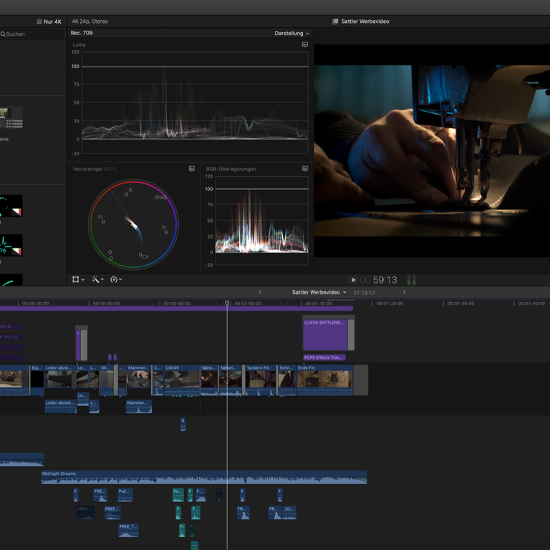Select the Eig... clip in the primary storyline
Image resolution: width=550 pixels, height=550 pixels.
(37, 380)
